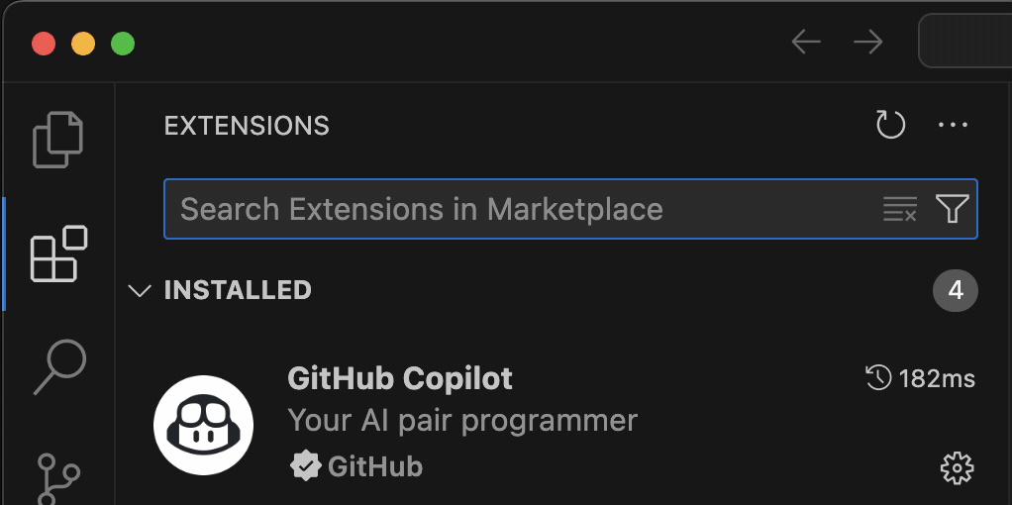Image resolution: width=1012 pixels, height=505 pixels.
Task: Clear the extensions search results
Action: 899,209
